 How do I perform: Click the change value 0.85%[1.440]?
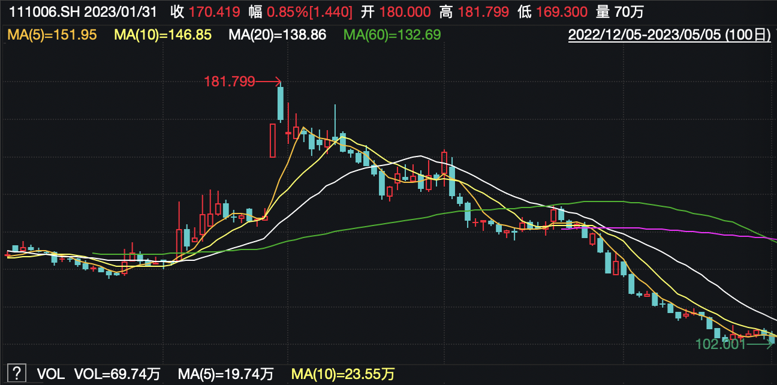click(x=311, y=11)
